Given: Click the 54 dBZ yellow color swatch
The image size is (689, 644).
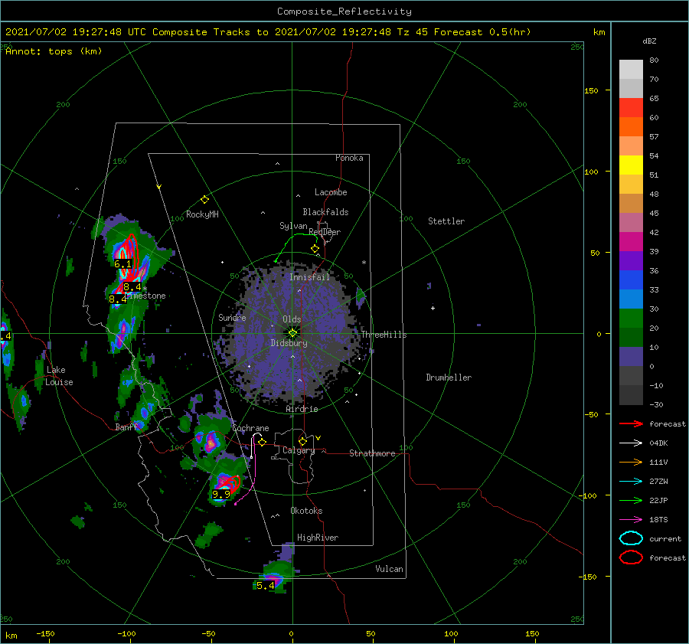Looking at the screenshot, I should coord(631,165).
